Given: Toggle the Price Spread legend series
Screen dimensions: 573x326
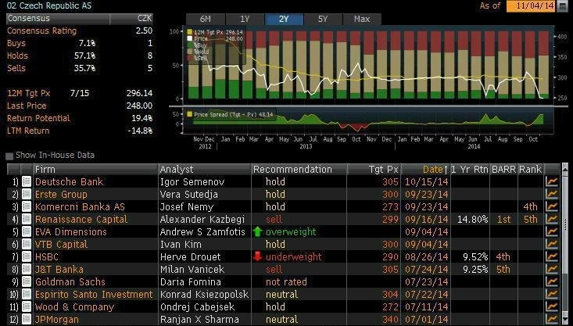Looking at the screenshot, I should click(231, 114).
